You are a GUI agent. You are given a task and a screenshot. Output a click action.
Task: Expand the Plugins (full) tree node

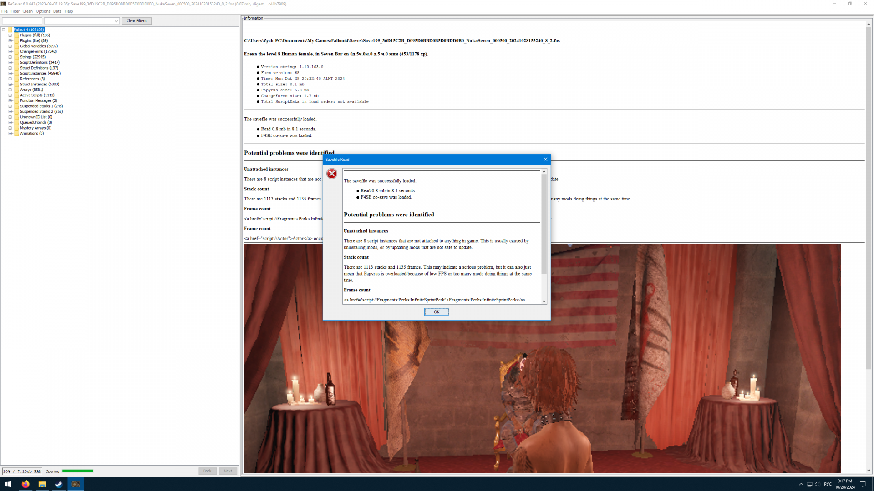(x=10, y=35)
